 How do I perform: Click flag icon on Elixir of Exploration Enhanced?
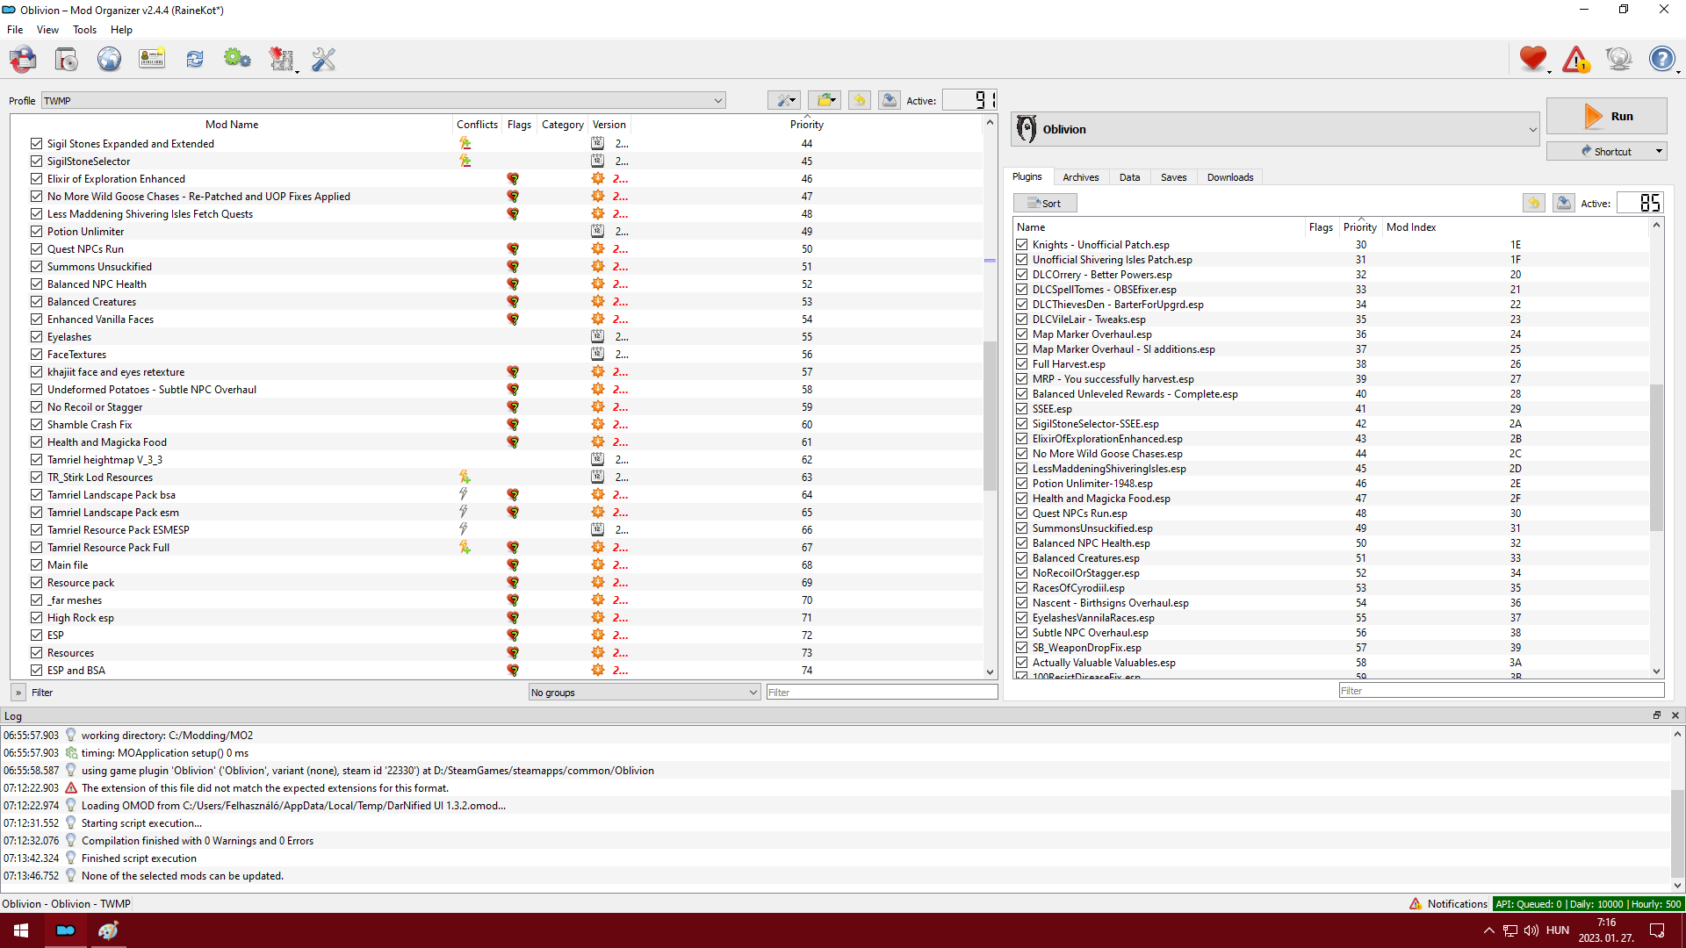513,178
